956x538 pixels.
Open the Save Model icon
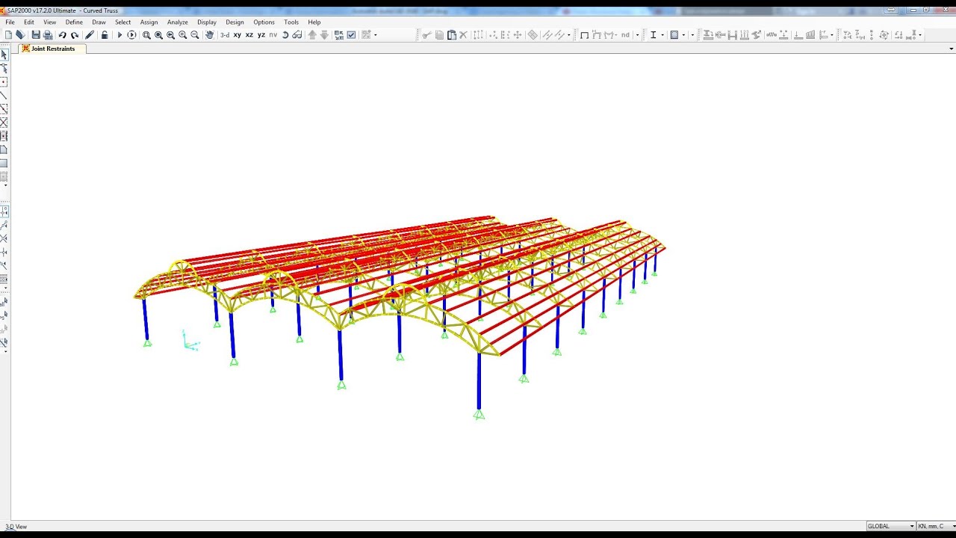click(x=36, y=34)
